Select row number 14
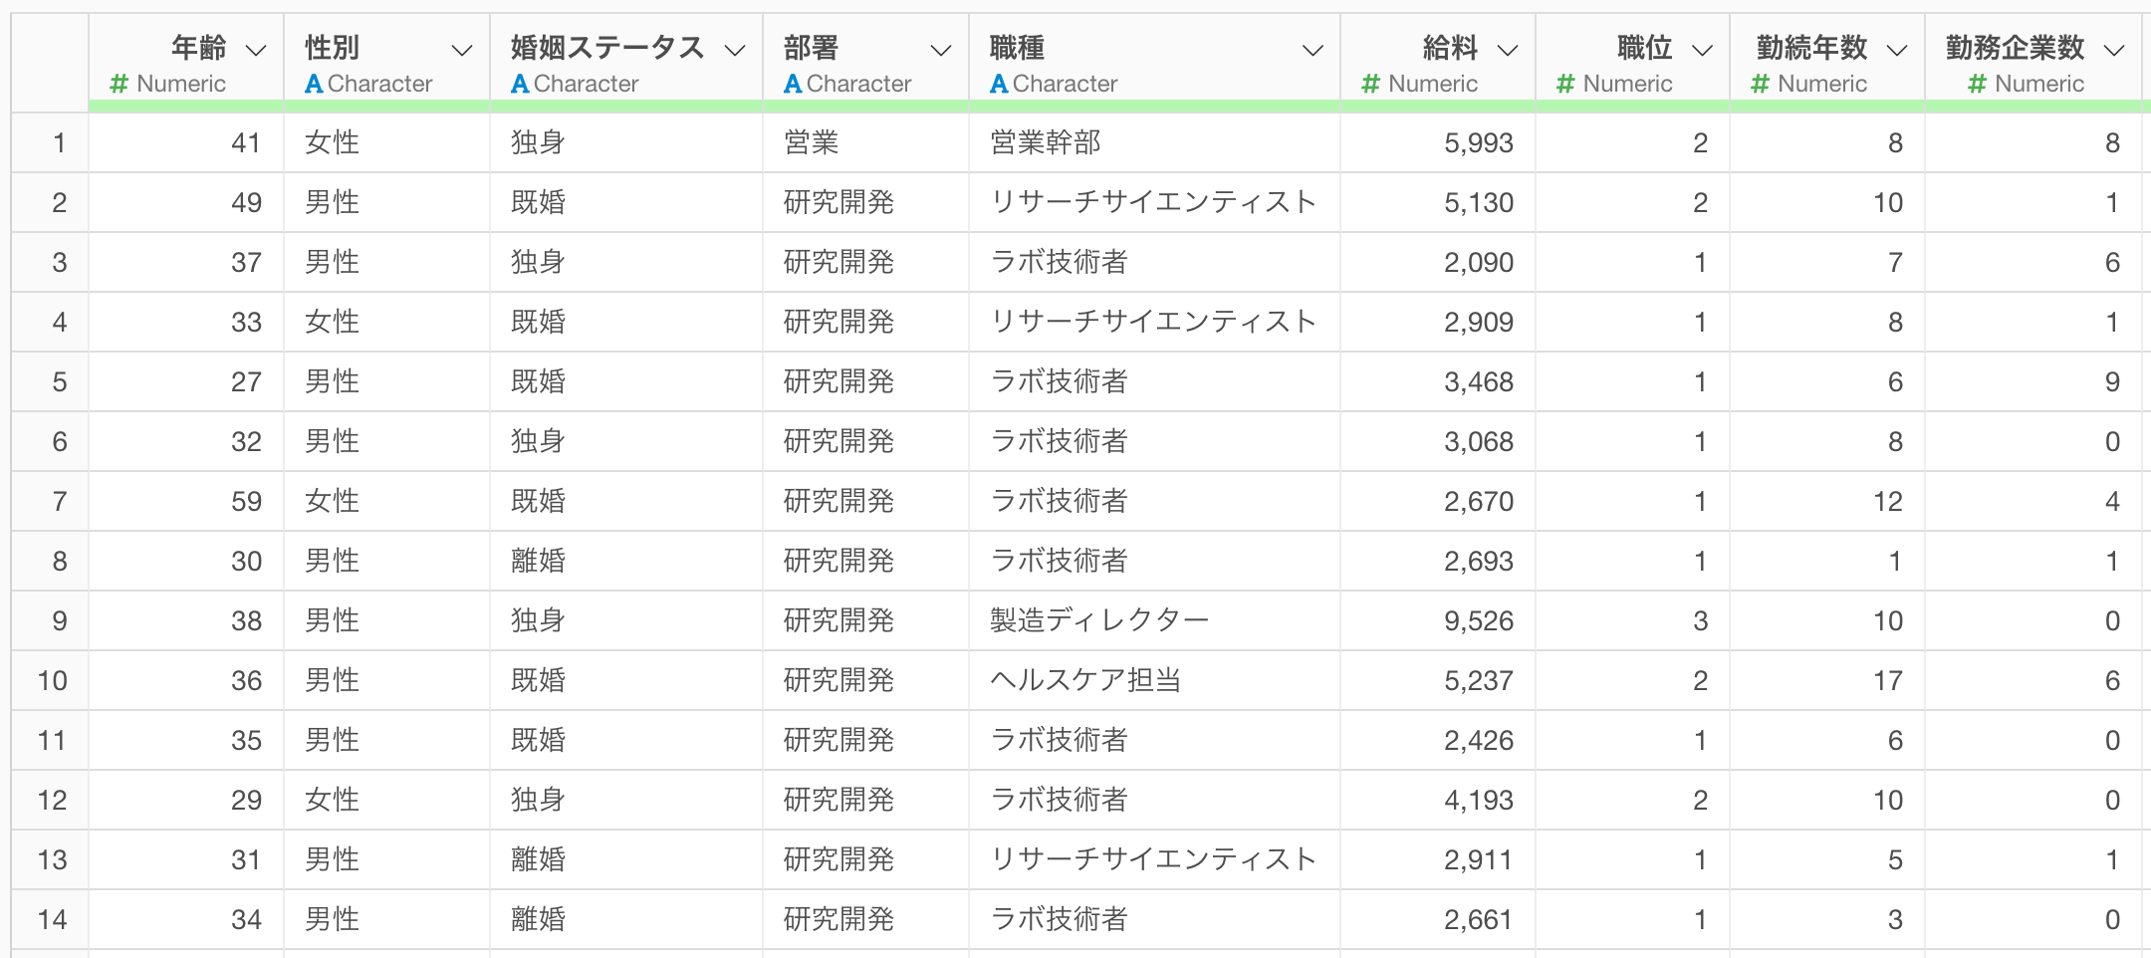Screen dimensions: 2151x958 (52, 919)
